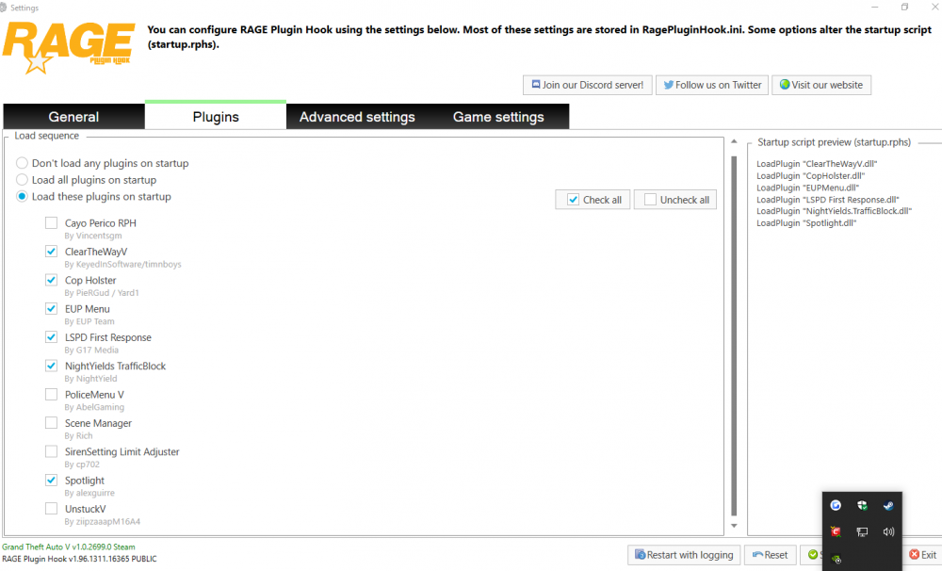Image resolution: width=942 pixels, height=571 pixels.
Task: Click the blue circular arrow tray icon
Action: [836, 505]
